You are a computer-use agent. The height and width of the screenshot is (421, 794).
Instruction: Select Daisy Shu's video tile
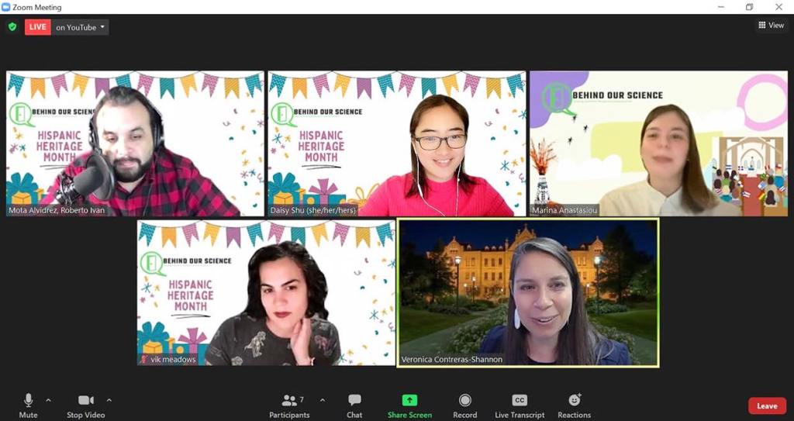point(396,143)
